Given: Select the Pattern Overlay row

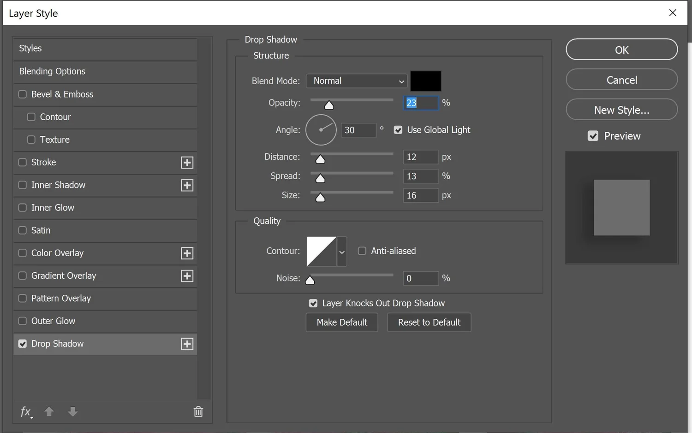Looking at the screenshot, I should (105, 298).
